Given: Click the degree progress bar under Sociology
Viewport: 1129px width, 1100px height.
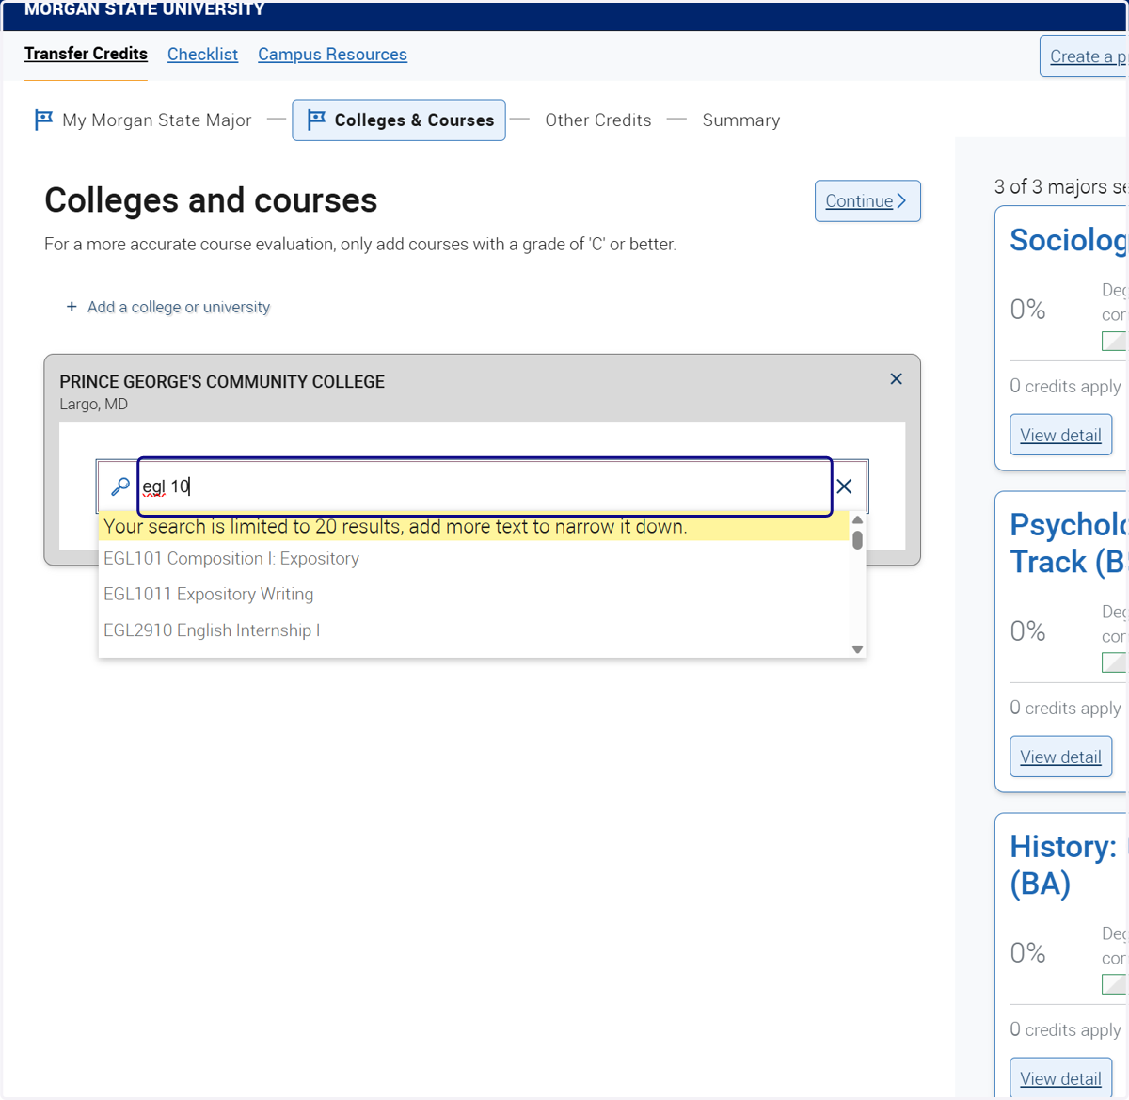Looking at the screenshot, I should (x=1115, y=341).
